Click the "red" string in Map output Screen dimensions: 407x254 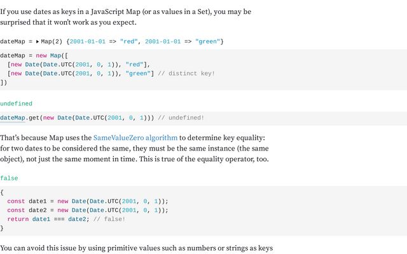[128, 41]
